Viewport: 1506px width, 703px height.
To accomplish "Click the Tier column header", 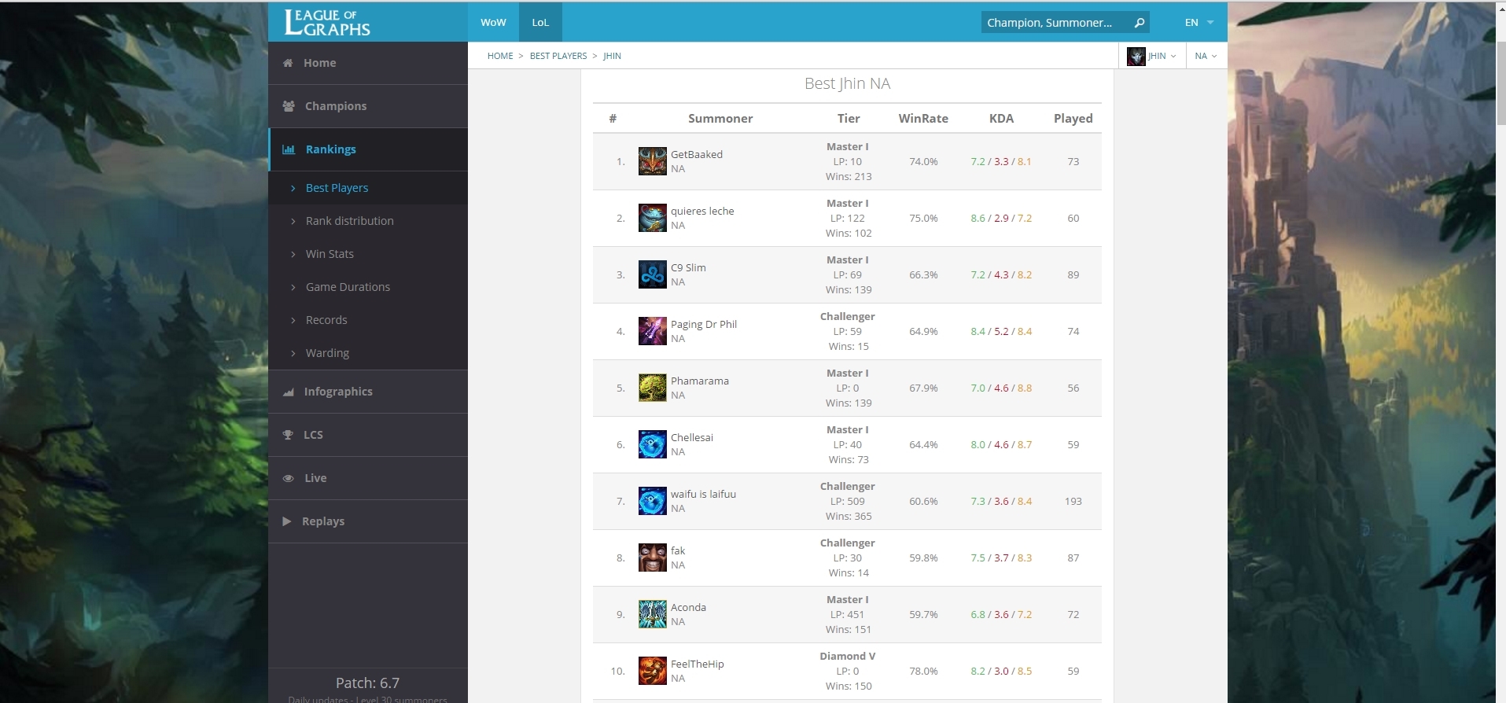I will coord(849,119).
